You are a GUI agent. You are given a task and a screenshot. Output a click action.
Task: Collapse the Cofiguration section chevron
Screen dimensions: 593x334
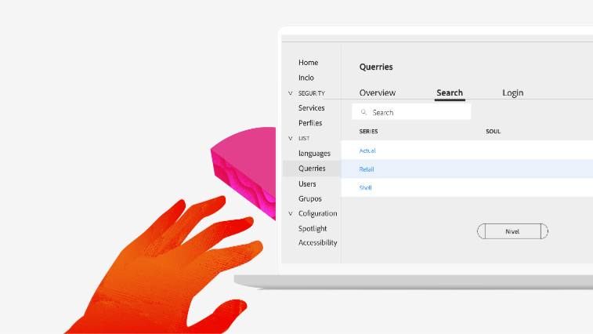pyautogui.click(x=290, y=214)
